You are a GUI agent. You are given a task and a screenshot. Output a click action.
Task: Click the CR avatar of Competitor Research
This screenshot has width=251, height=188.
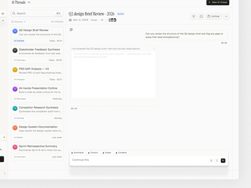coord(15,108)
